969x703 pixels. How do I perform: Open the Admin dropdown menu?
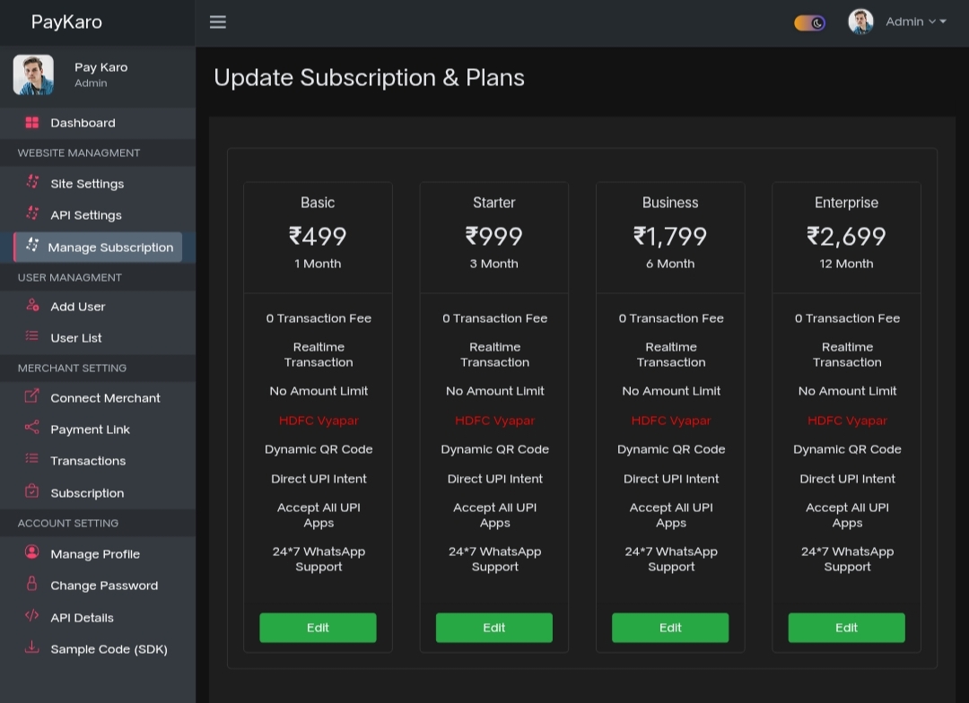[x=915, y=22]
